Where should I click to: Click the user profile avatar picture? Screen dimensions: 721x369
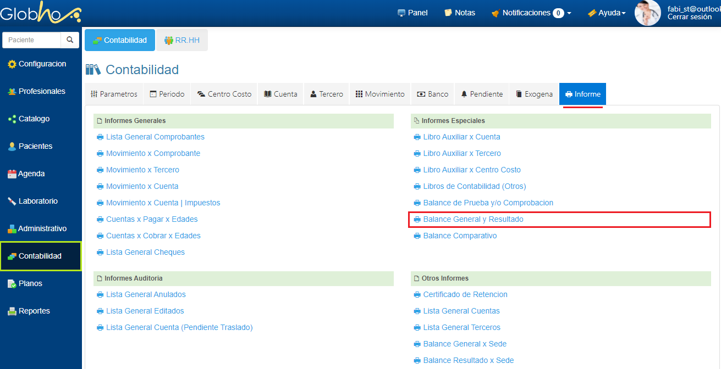coord(647,13)
